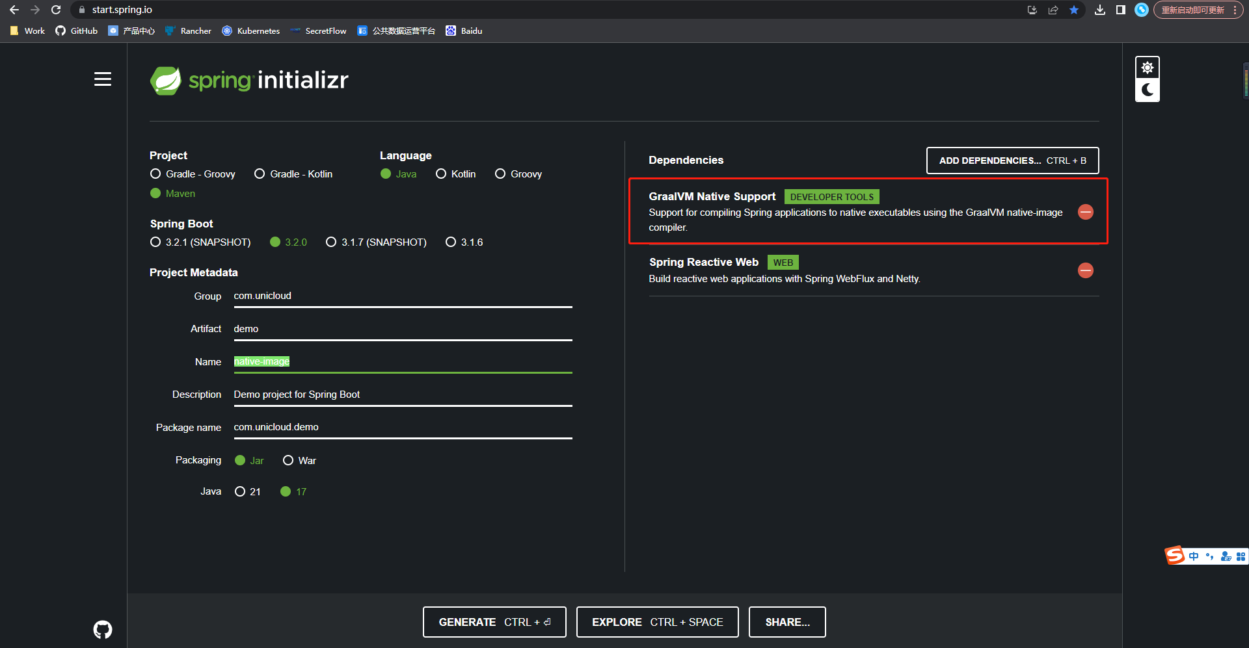Click the Artifact input field
The width and height of the screenshot is (1249, 648).
[x=403, y=329]
